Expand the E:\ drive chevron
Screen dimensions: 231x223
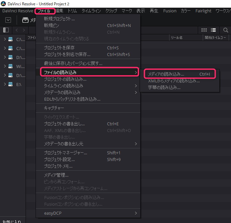point(5,84)
